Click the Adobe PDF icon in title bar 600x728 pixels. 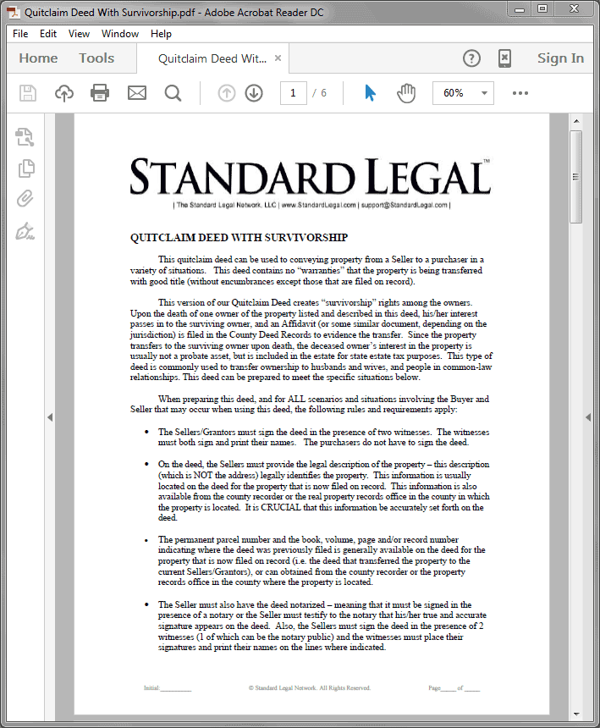pos(13,12)
